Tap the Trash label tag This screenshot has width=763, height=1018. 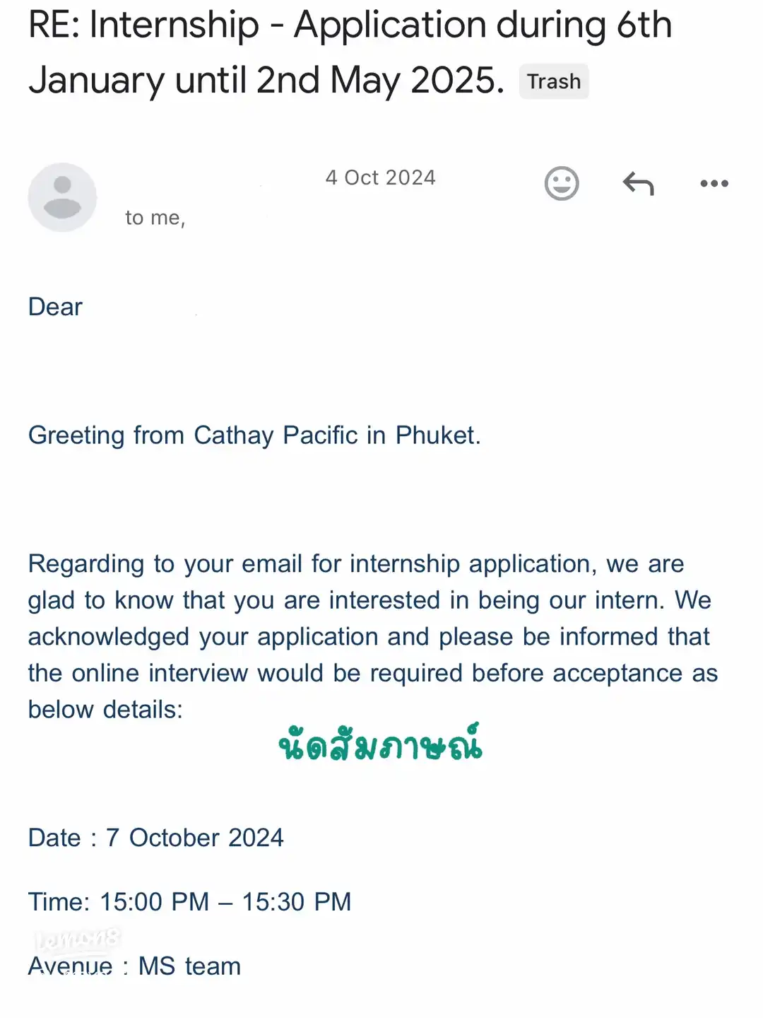click(554, 82)
